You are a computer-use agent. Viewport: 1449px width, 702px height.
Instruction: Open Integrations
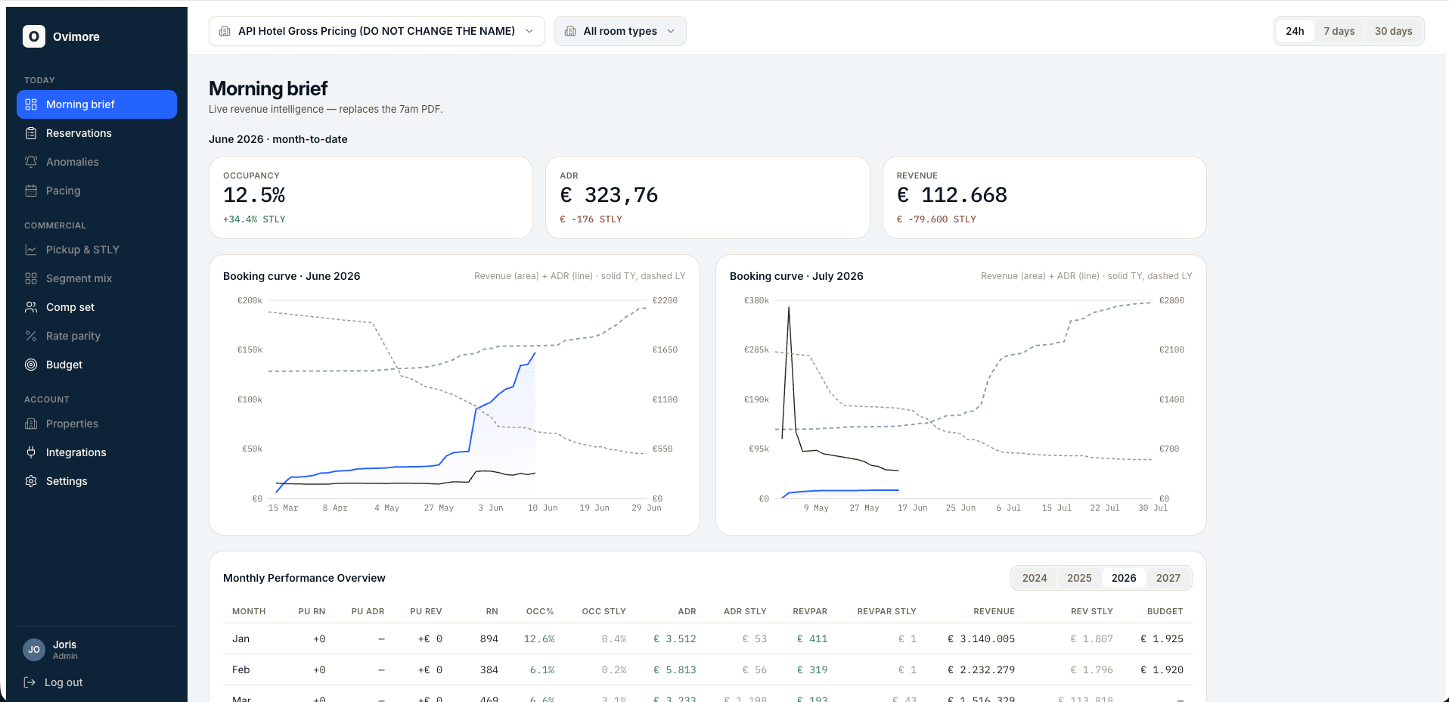coord(97,452)
